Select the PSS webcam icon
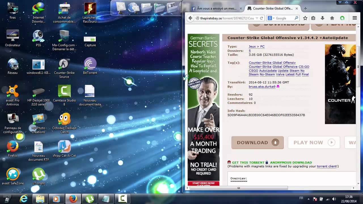This screenshot has height=204, width=363. click(x=38, y=38)
